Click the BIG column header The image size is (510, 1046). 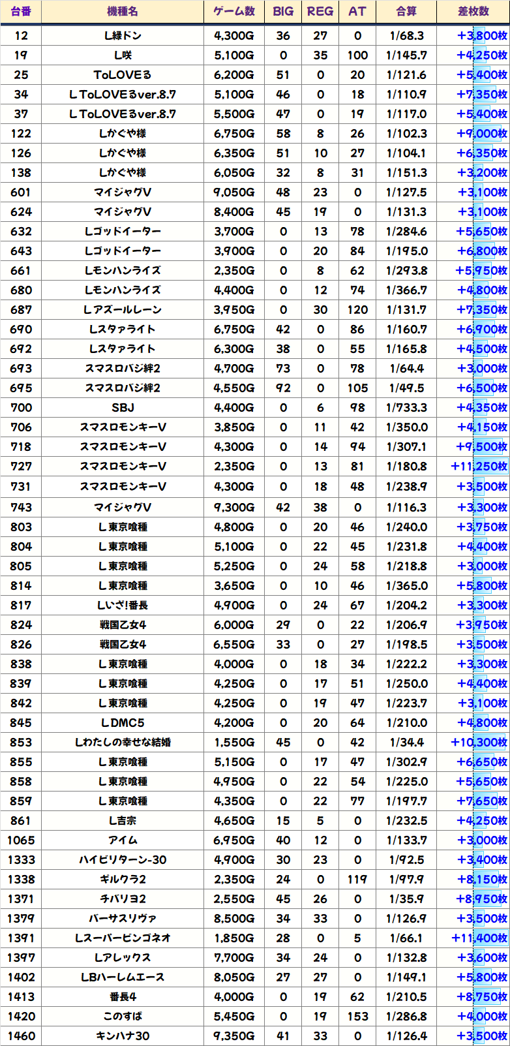pos(283,12)
